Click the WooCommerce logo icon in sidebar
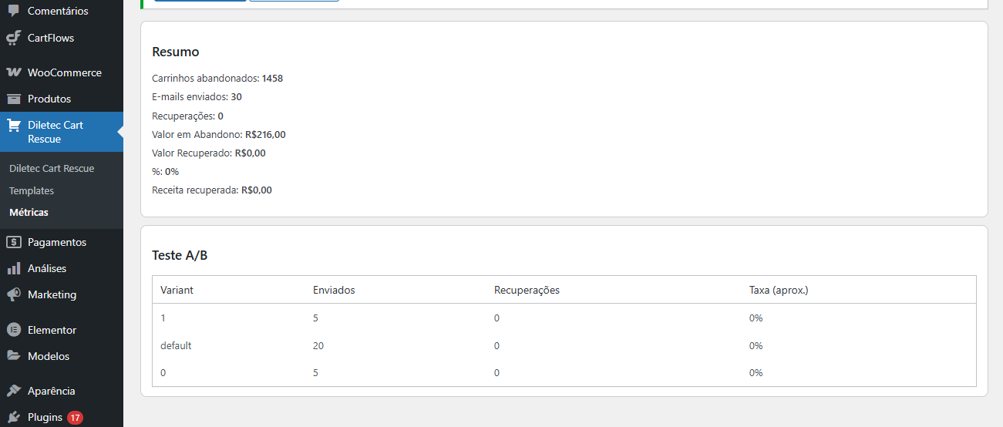 coord(14,72)
